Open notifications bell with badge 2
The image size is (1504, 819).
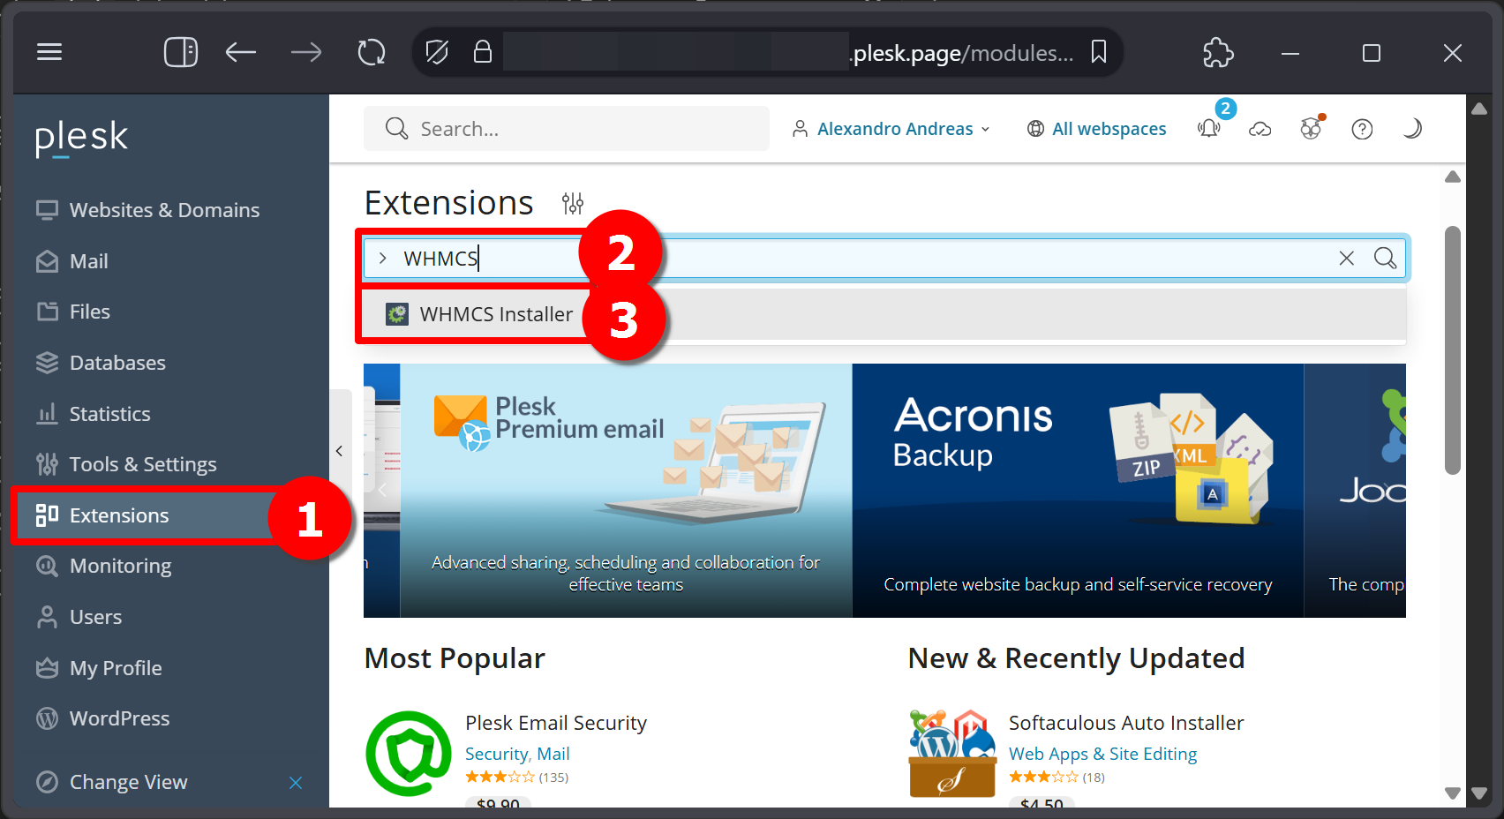(1209, 129)
